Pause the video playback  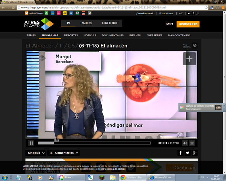point(31,143)
